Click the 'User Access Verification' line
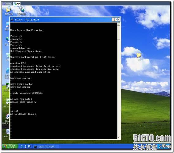 (26, 30)
